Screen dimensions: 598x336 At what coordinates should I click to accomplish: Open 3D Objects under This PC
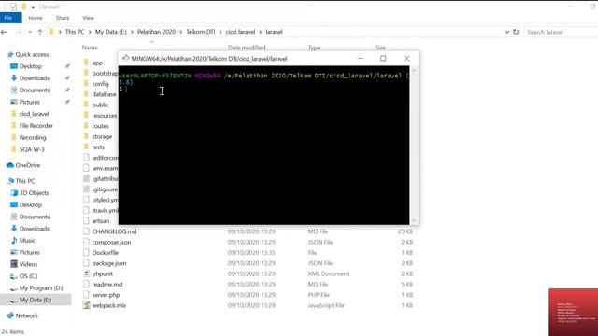[x=34, y=193]
